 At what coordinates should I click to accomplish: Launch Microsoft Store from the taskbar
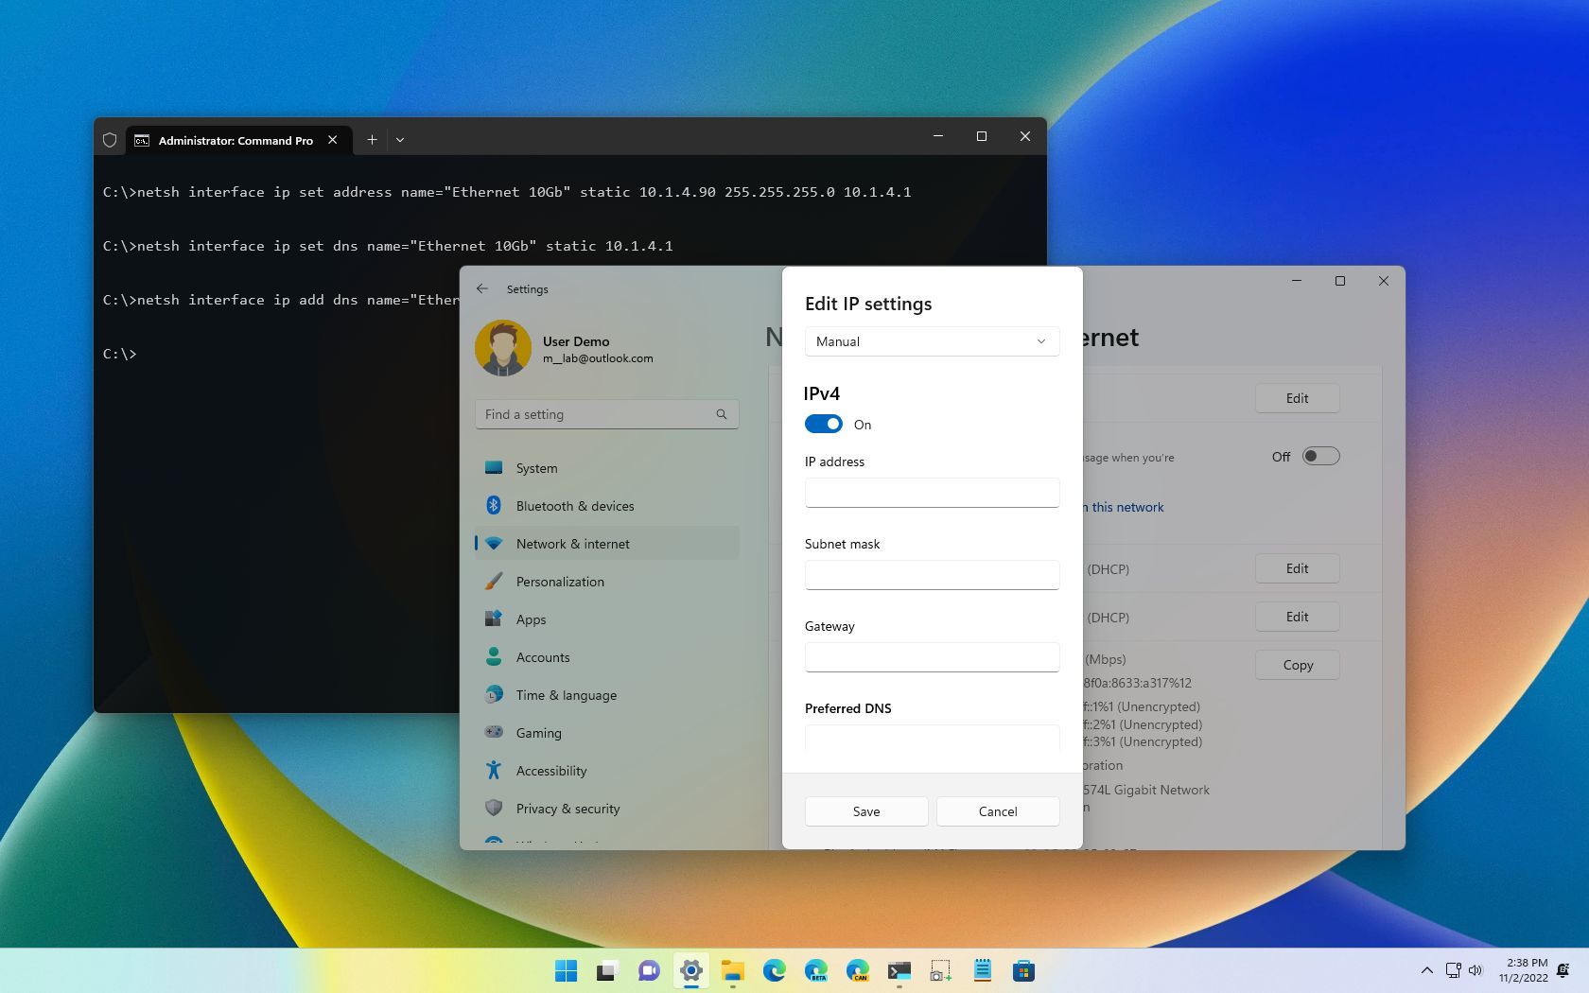1024,970
